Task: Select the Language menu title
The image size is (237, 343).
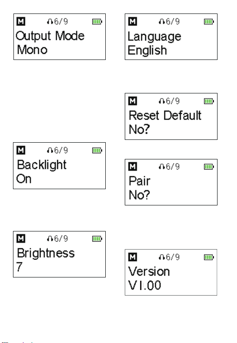Action: point(154,37)
